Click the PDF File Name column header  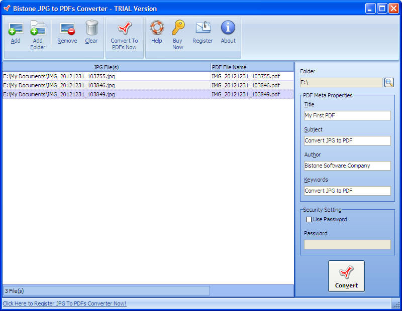252,67
